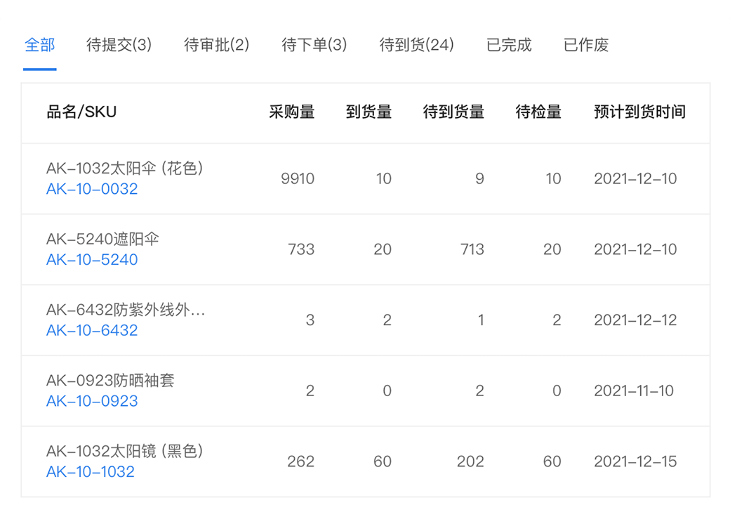This screenshot has width=730, height=531.
Task: Click the 预计到货时间 column header
Action: coord(637,112)
